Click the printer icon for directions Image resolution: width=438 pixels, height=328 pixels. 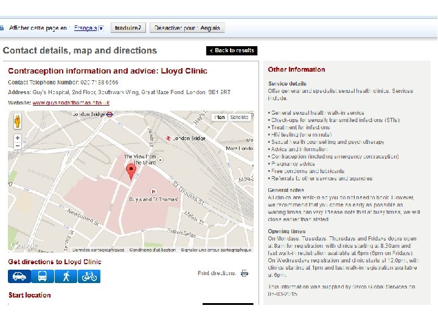[245, 273]
